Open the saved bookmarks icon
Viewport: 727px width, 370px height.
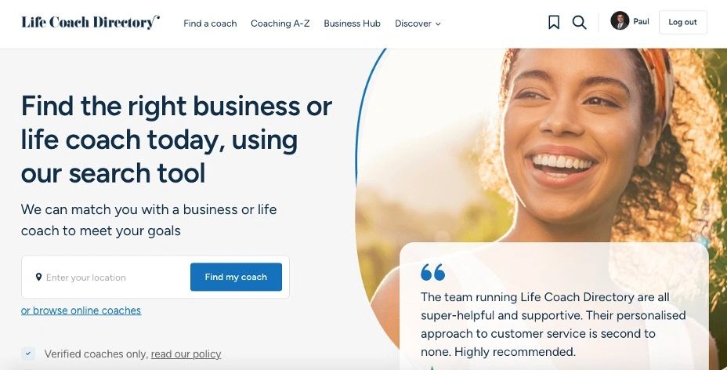(554, 22)
